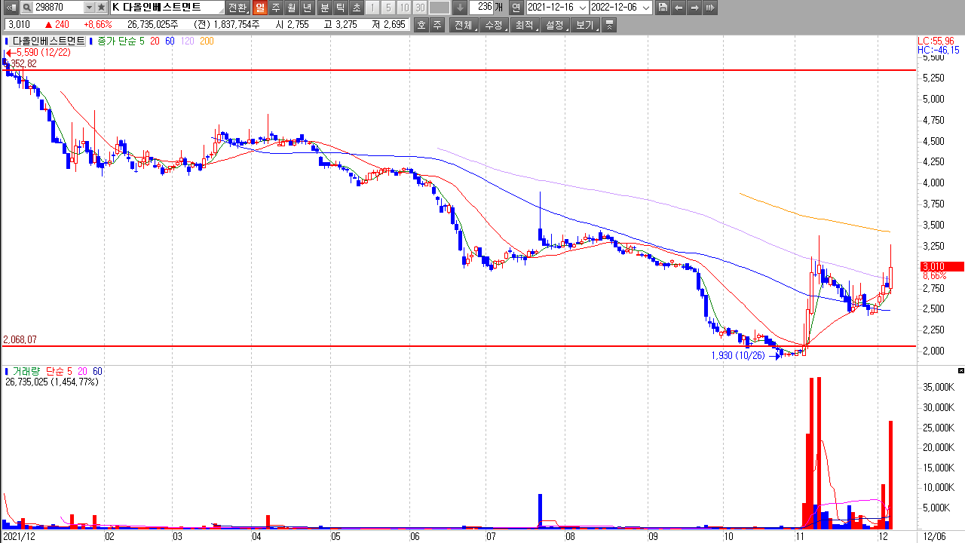Choose interval 5 button

point(388,8)
